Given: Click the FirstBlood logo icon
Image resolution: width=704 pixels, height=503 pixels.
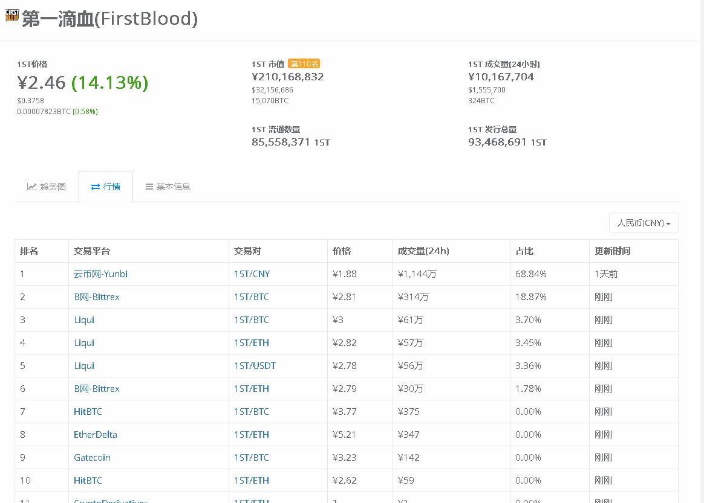Looking at the screenshot, I should (x=12, y=16).
